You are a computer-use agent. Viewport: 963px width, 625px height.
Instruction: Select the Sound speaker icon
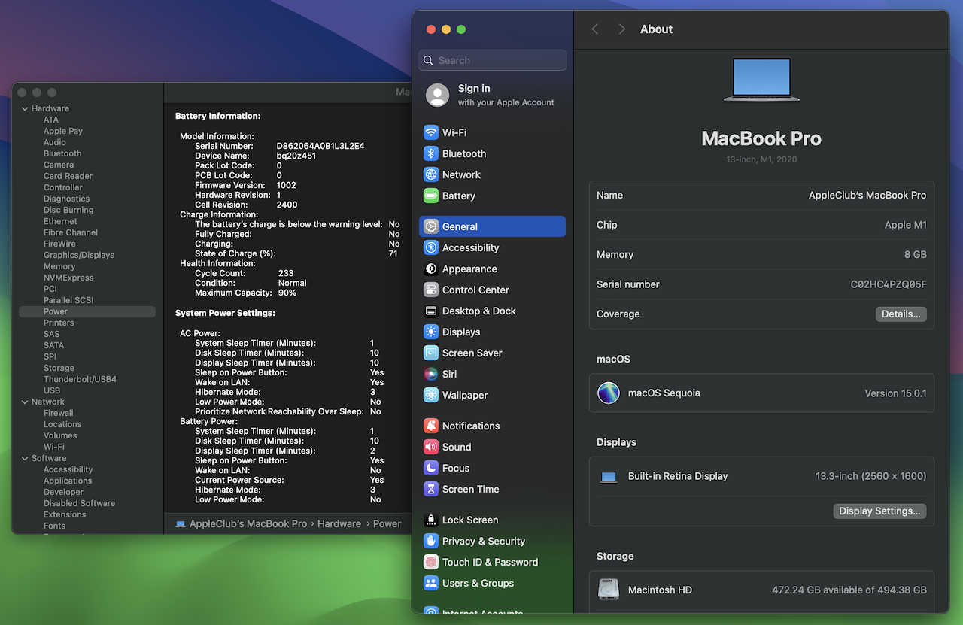pyautogui.click(x=431, y=447)
